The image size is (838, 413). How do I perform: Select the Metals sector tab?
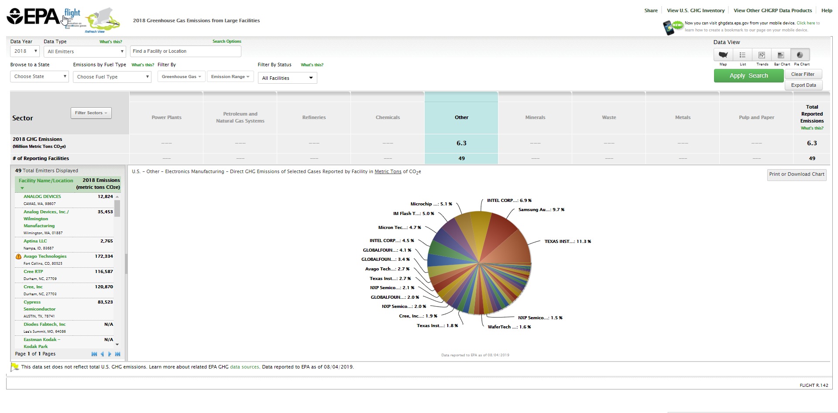coord(683,117)
